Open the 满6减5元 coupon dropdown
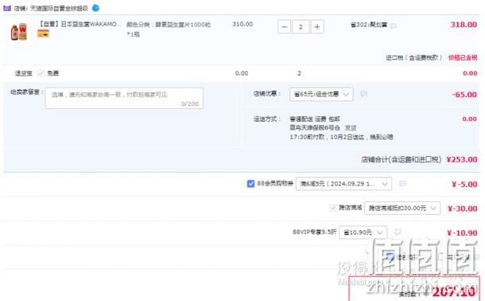This screenshot has height=301, width=485. [343, 184]
